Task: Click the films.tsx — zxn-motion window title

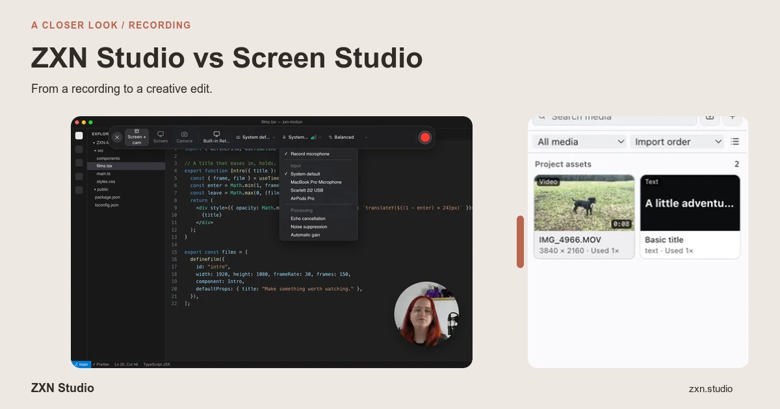Action: [x=281, y=121]
